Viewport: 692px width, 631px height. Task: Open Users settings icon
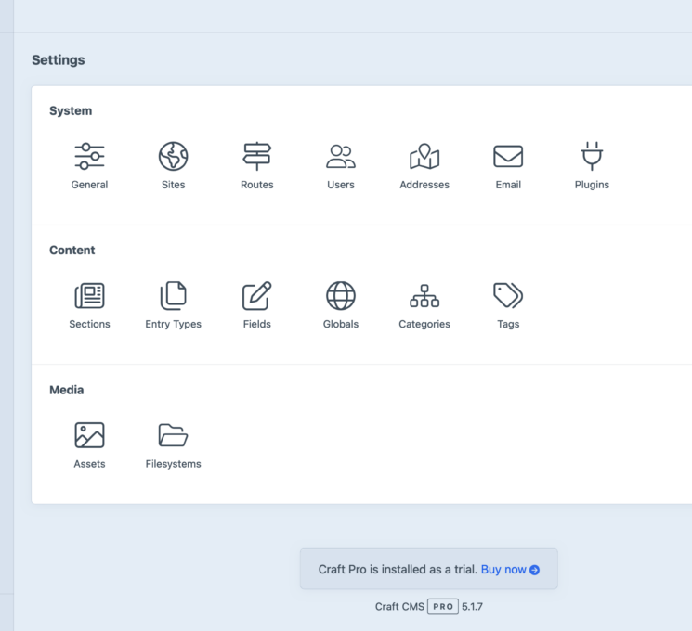341,156
